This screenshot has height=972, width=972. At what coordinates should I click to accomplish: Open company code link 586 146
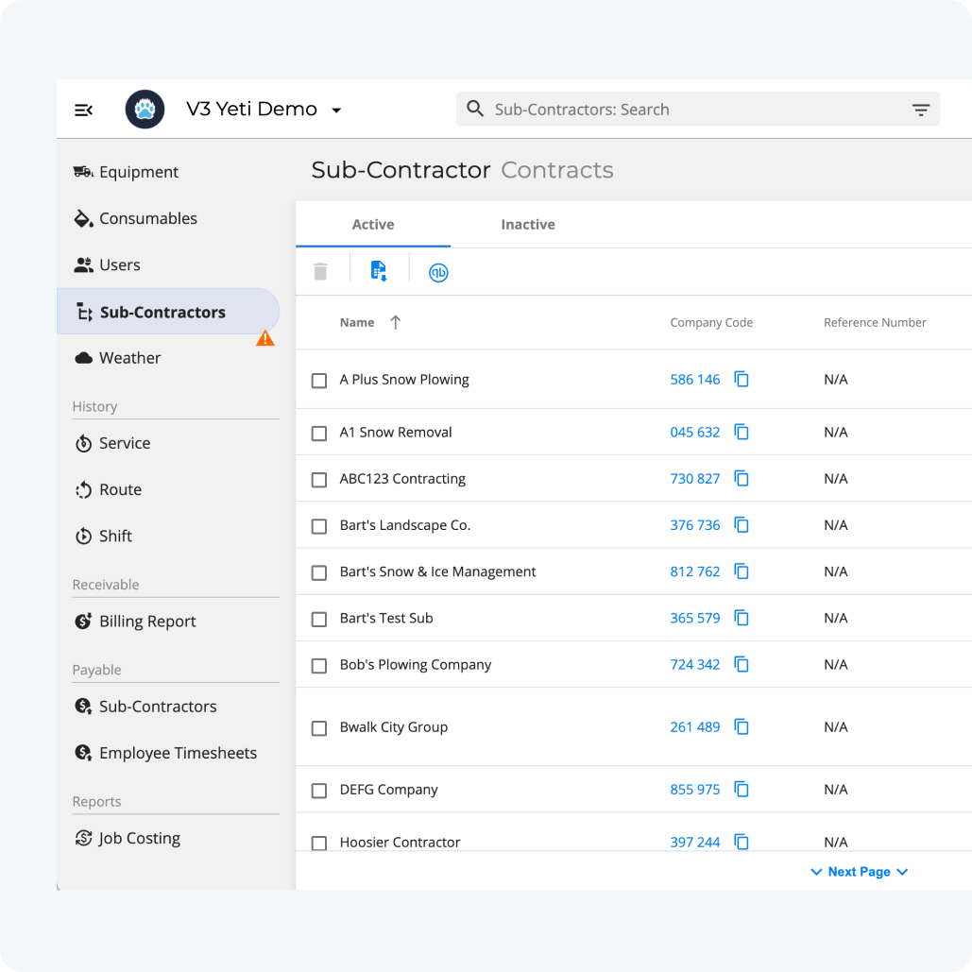point(695,380)
